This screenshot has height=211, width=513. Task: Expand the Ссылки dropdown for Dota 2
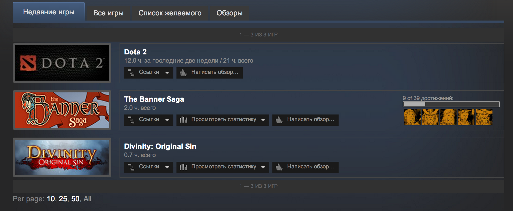tap(149, 73)
